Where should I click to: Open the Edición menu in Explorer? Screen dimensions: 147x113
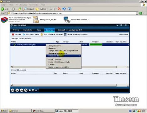pyautogui.click(x=11, y=5)
